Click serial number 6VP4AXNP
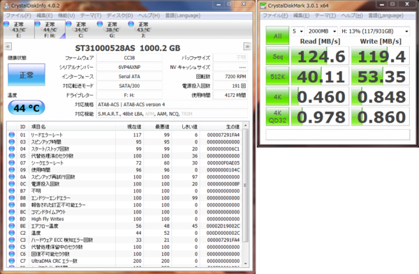 129,67
